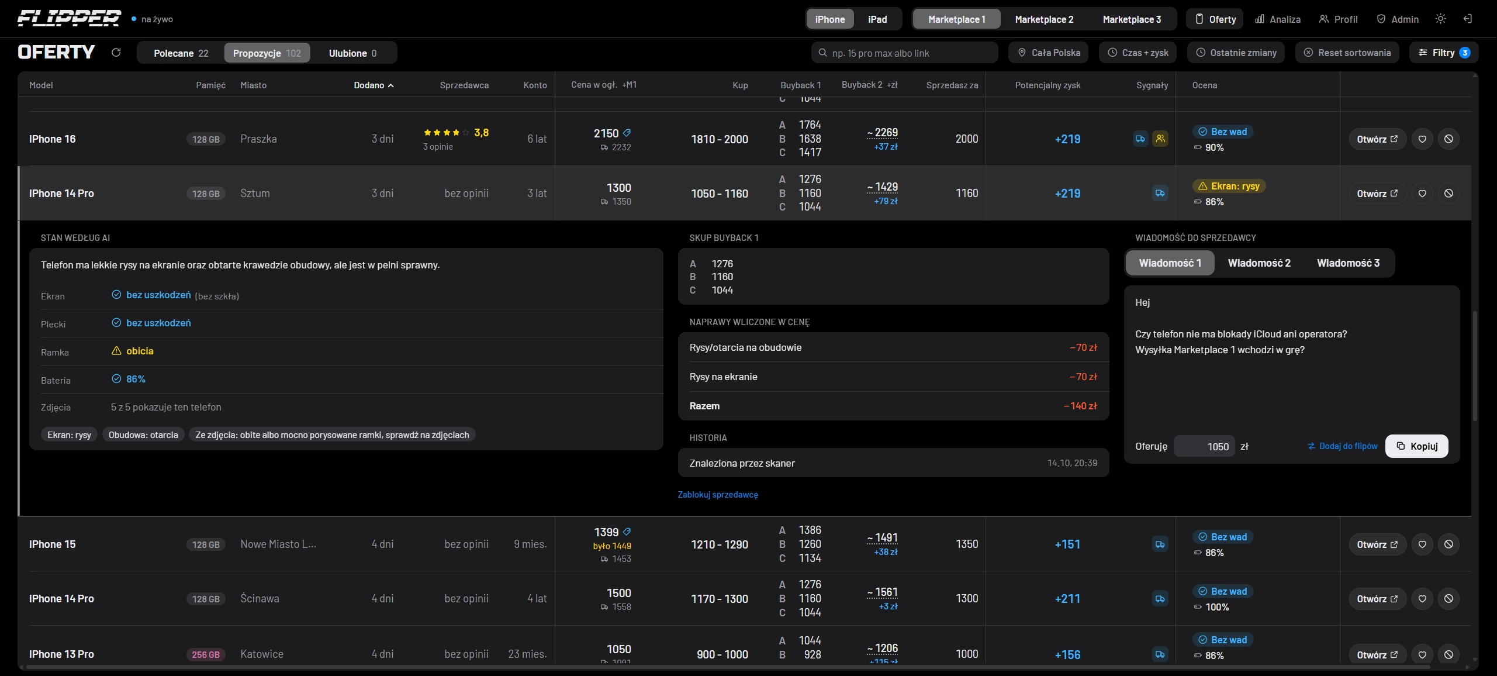1497x676 pixels.
Task: Select Marketplace 1 source
Action: pos(956,19)
